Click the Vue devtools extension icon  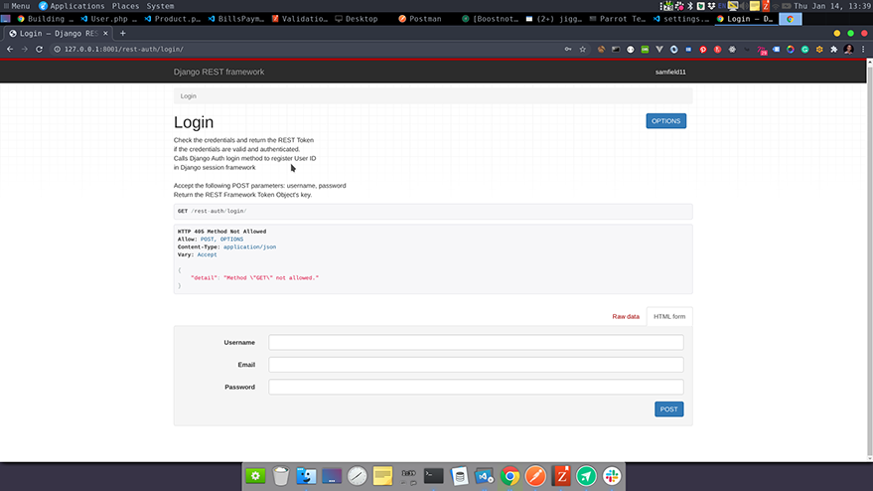pos(659,49)
